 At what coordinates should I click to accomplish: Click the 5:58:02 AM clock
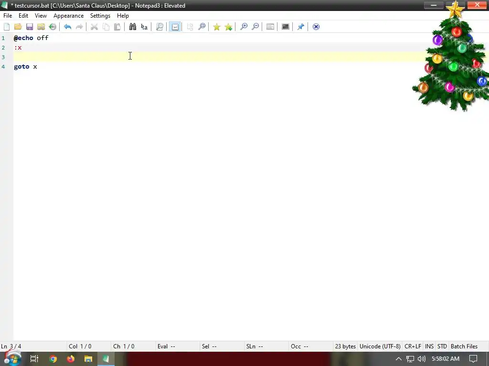(x=446, y=359)
